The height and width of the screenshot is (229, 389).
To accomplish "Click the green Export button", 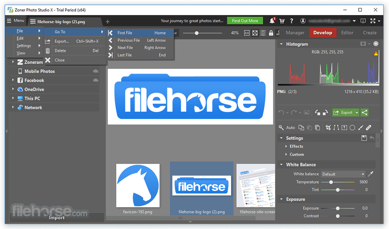I will point(344,112).
